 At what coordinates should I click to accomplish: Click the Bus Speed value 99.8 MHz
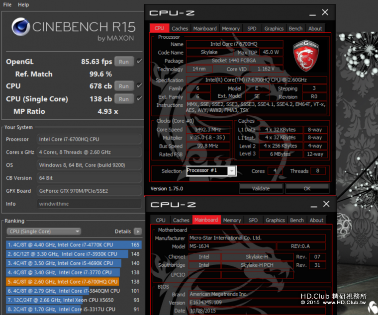click(x=208, y=146)
